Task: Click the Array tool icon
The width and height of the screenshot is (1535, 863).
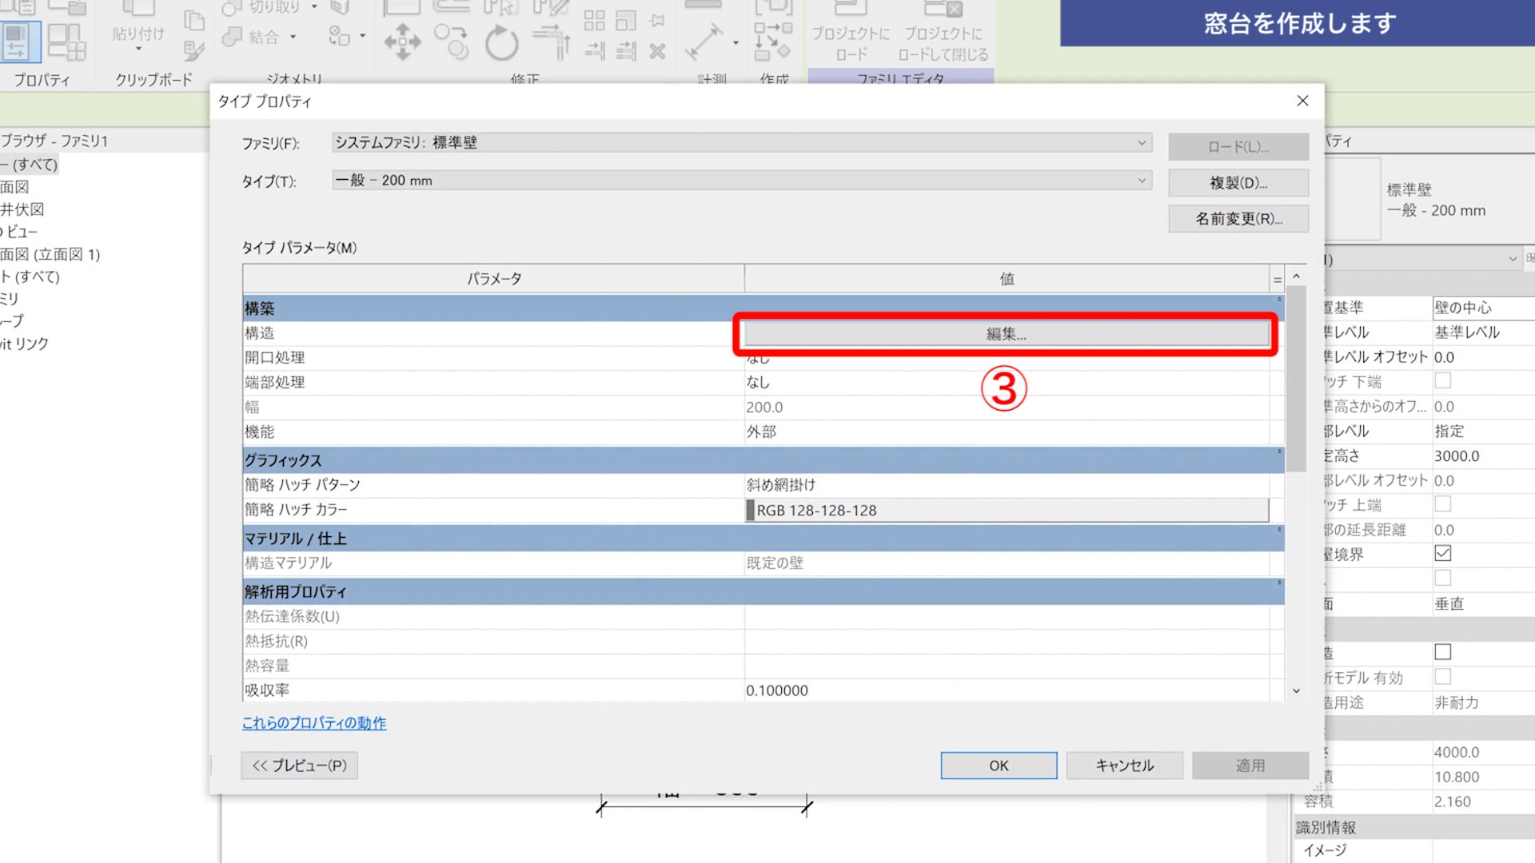Action: [594, 21]
